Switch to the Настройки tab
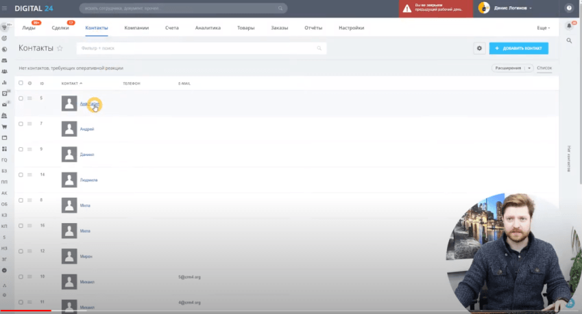This screenshot has width=582, height=314. (351, 28)
